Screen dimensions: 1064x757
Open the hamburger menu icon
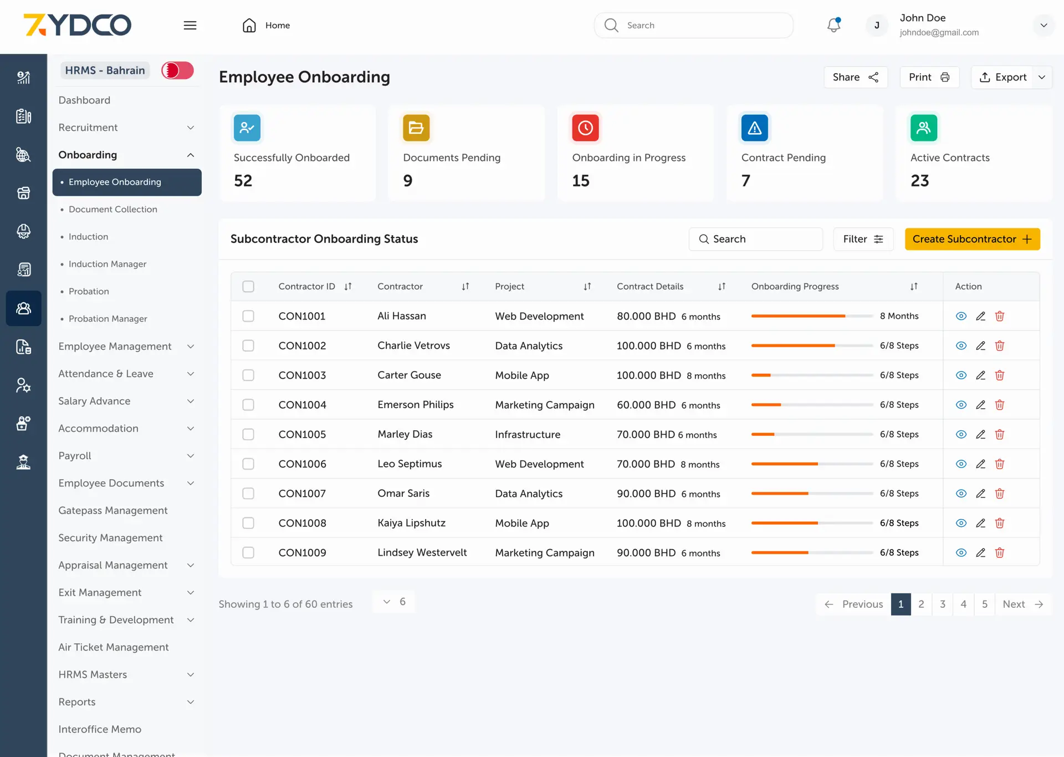point(190,26)
